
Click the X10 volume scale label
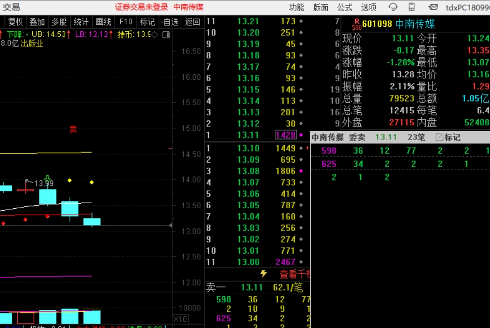point(180,319)
